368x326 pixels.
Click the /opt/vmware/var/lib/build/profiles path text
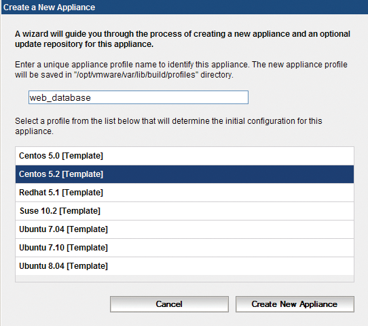[136, 75]
